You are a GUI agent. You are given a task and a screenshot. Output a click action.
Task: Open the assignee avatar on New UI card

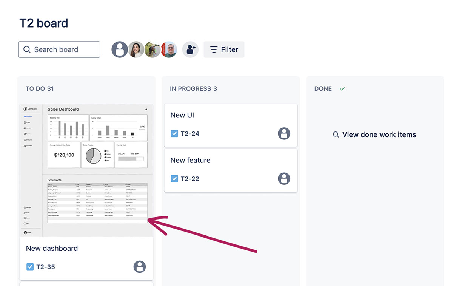pos(284,133)
